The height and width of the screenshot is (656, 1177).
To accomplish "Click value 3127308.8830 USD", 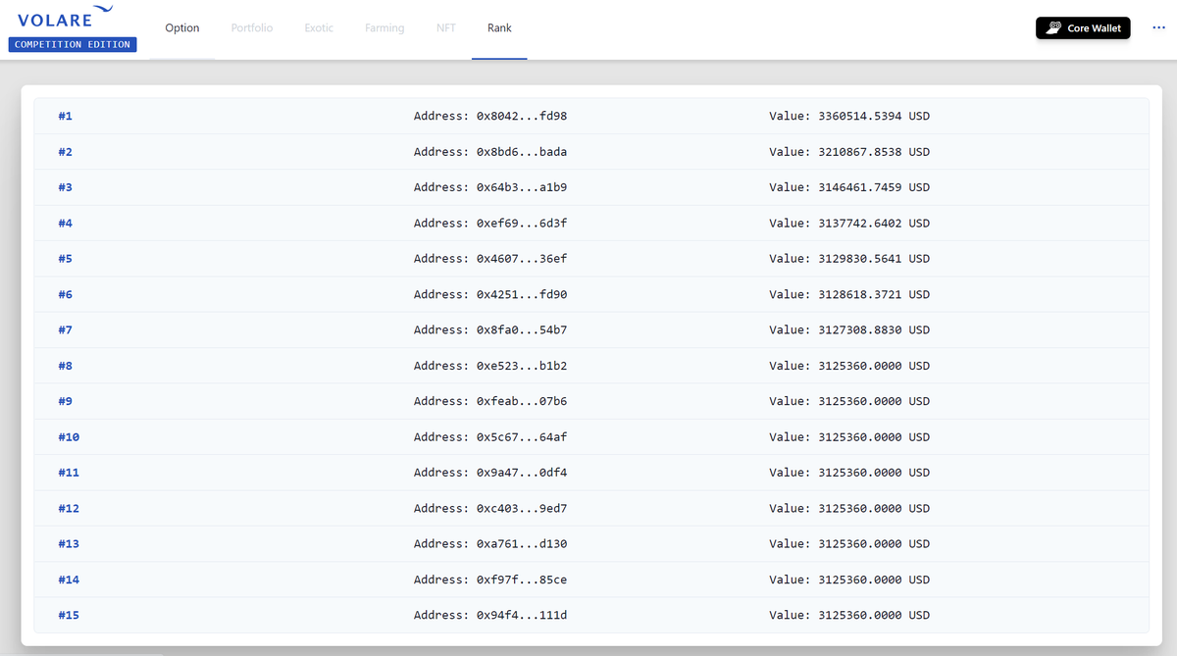I will 874,329.
